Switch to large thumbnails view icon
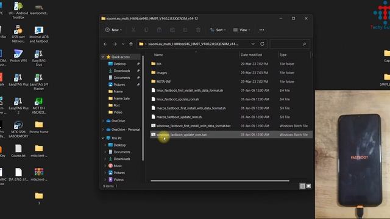 coord(308,186)
